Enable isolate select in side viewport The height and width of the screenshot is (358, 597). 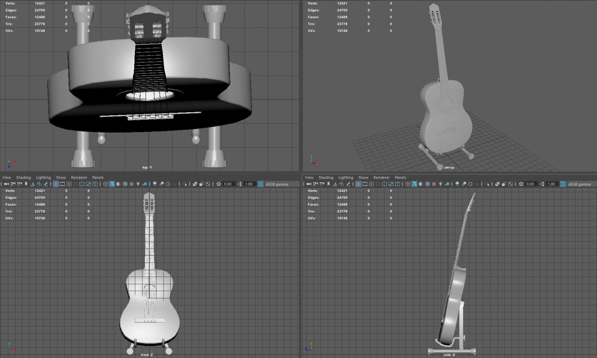coord(487,184)
